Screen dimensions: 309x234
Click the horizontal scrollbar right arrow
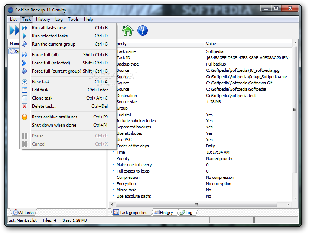[x=288, y=204]
